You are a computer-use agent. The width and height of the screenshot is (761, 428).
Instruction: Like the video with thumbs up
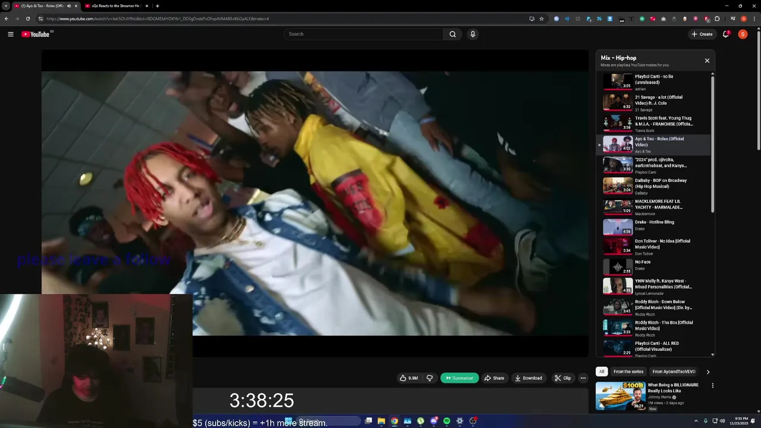pos(408,378)
